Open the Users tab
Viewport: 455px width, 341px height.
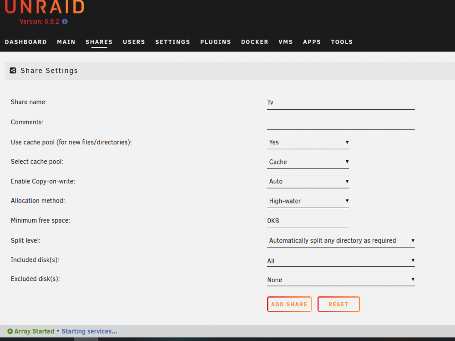[134, 42]
